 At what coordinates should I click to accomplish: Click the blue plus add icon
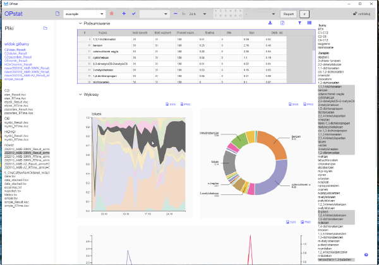124,13
